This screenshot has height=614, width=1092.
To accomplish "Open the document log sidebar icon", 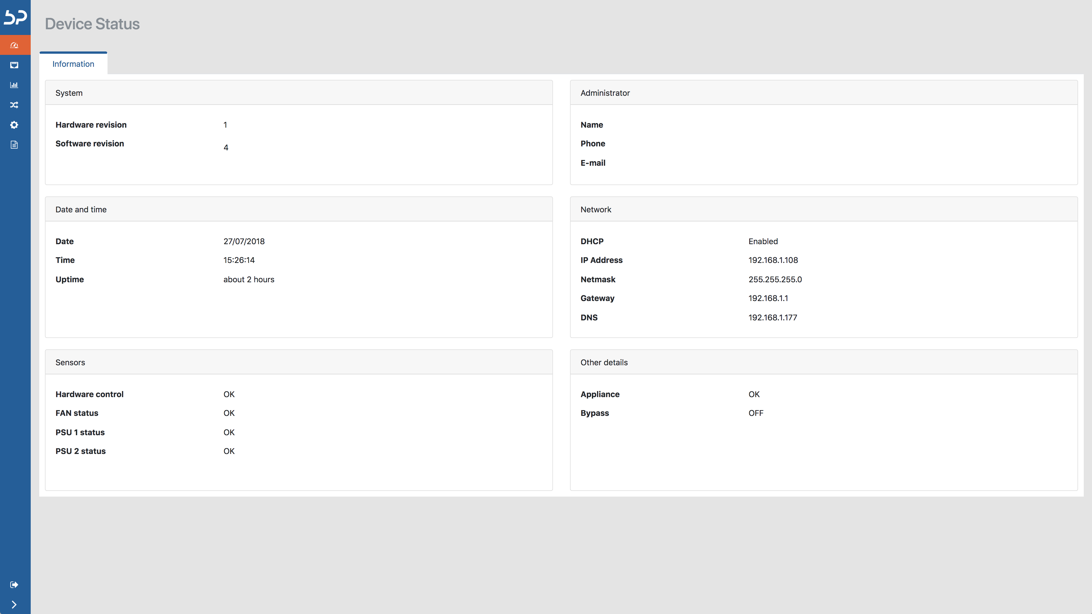I will 14,144.
